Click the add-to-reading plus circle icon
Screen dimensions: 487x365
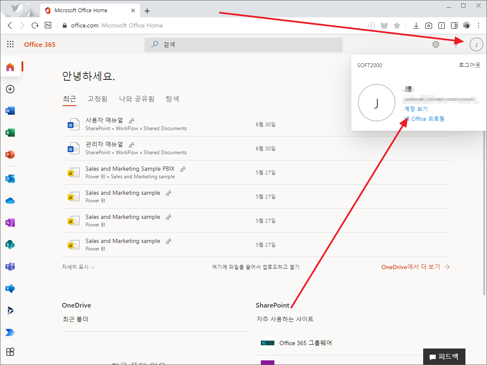[372, 25]
